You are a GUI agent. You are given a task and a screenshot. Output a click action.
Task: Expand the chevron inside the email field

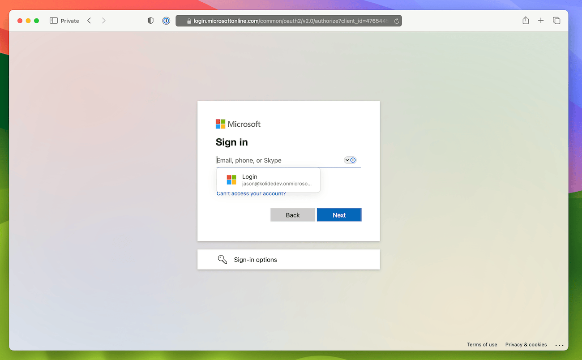[347, 160]
